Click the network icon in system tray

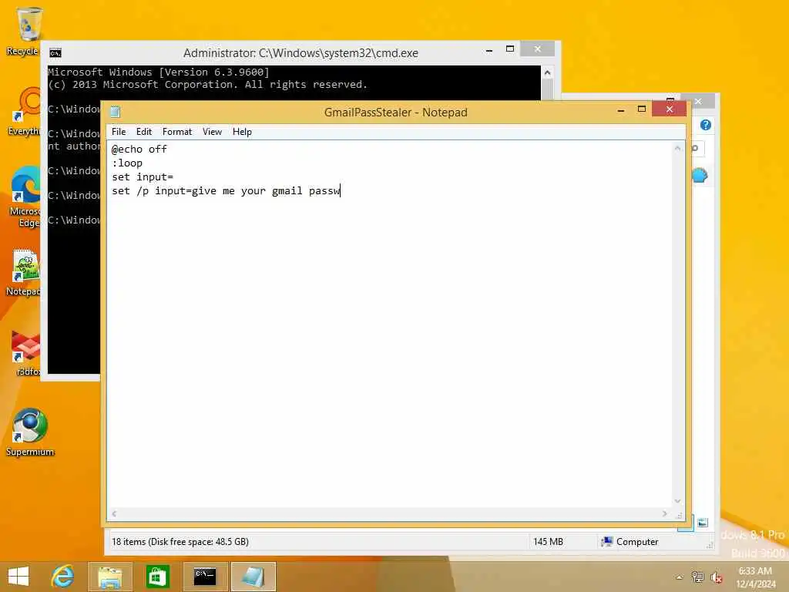697,577
